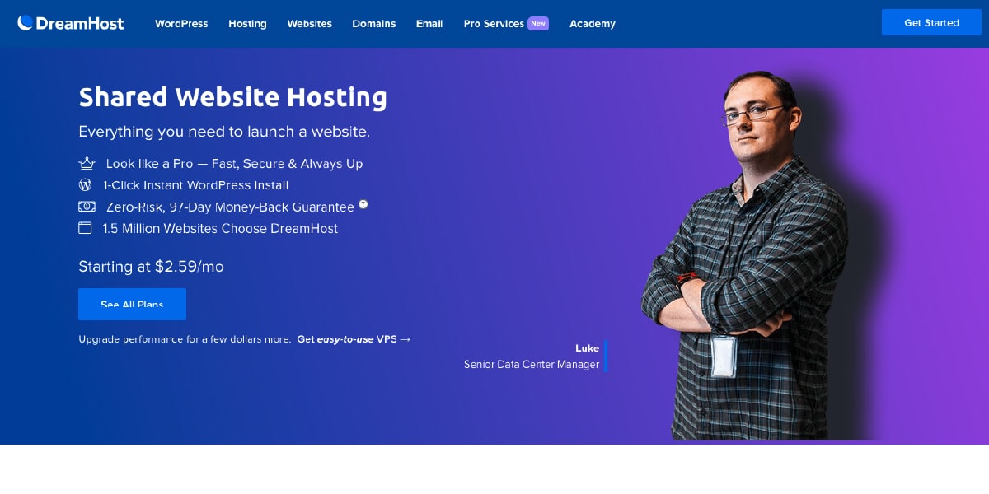Follow the Get easy-to-use VPS link
The height and width of the screenshot is (494, 989).
click(354, 339)
